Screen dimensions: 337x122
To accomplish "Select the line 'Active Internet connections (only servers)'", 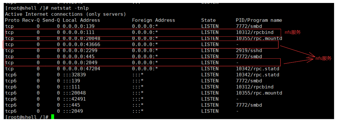I will click(x=65, y=14).
